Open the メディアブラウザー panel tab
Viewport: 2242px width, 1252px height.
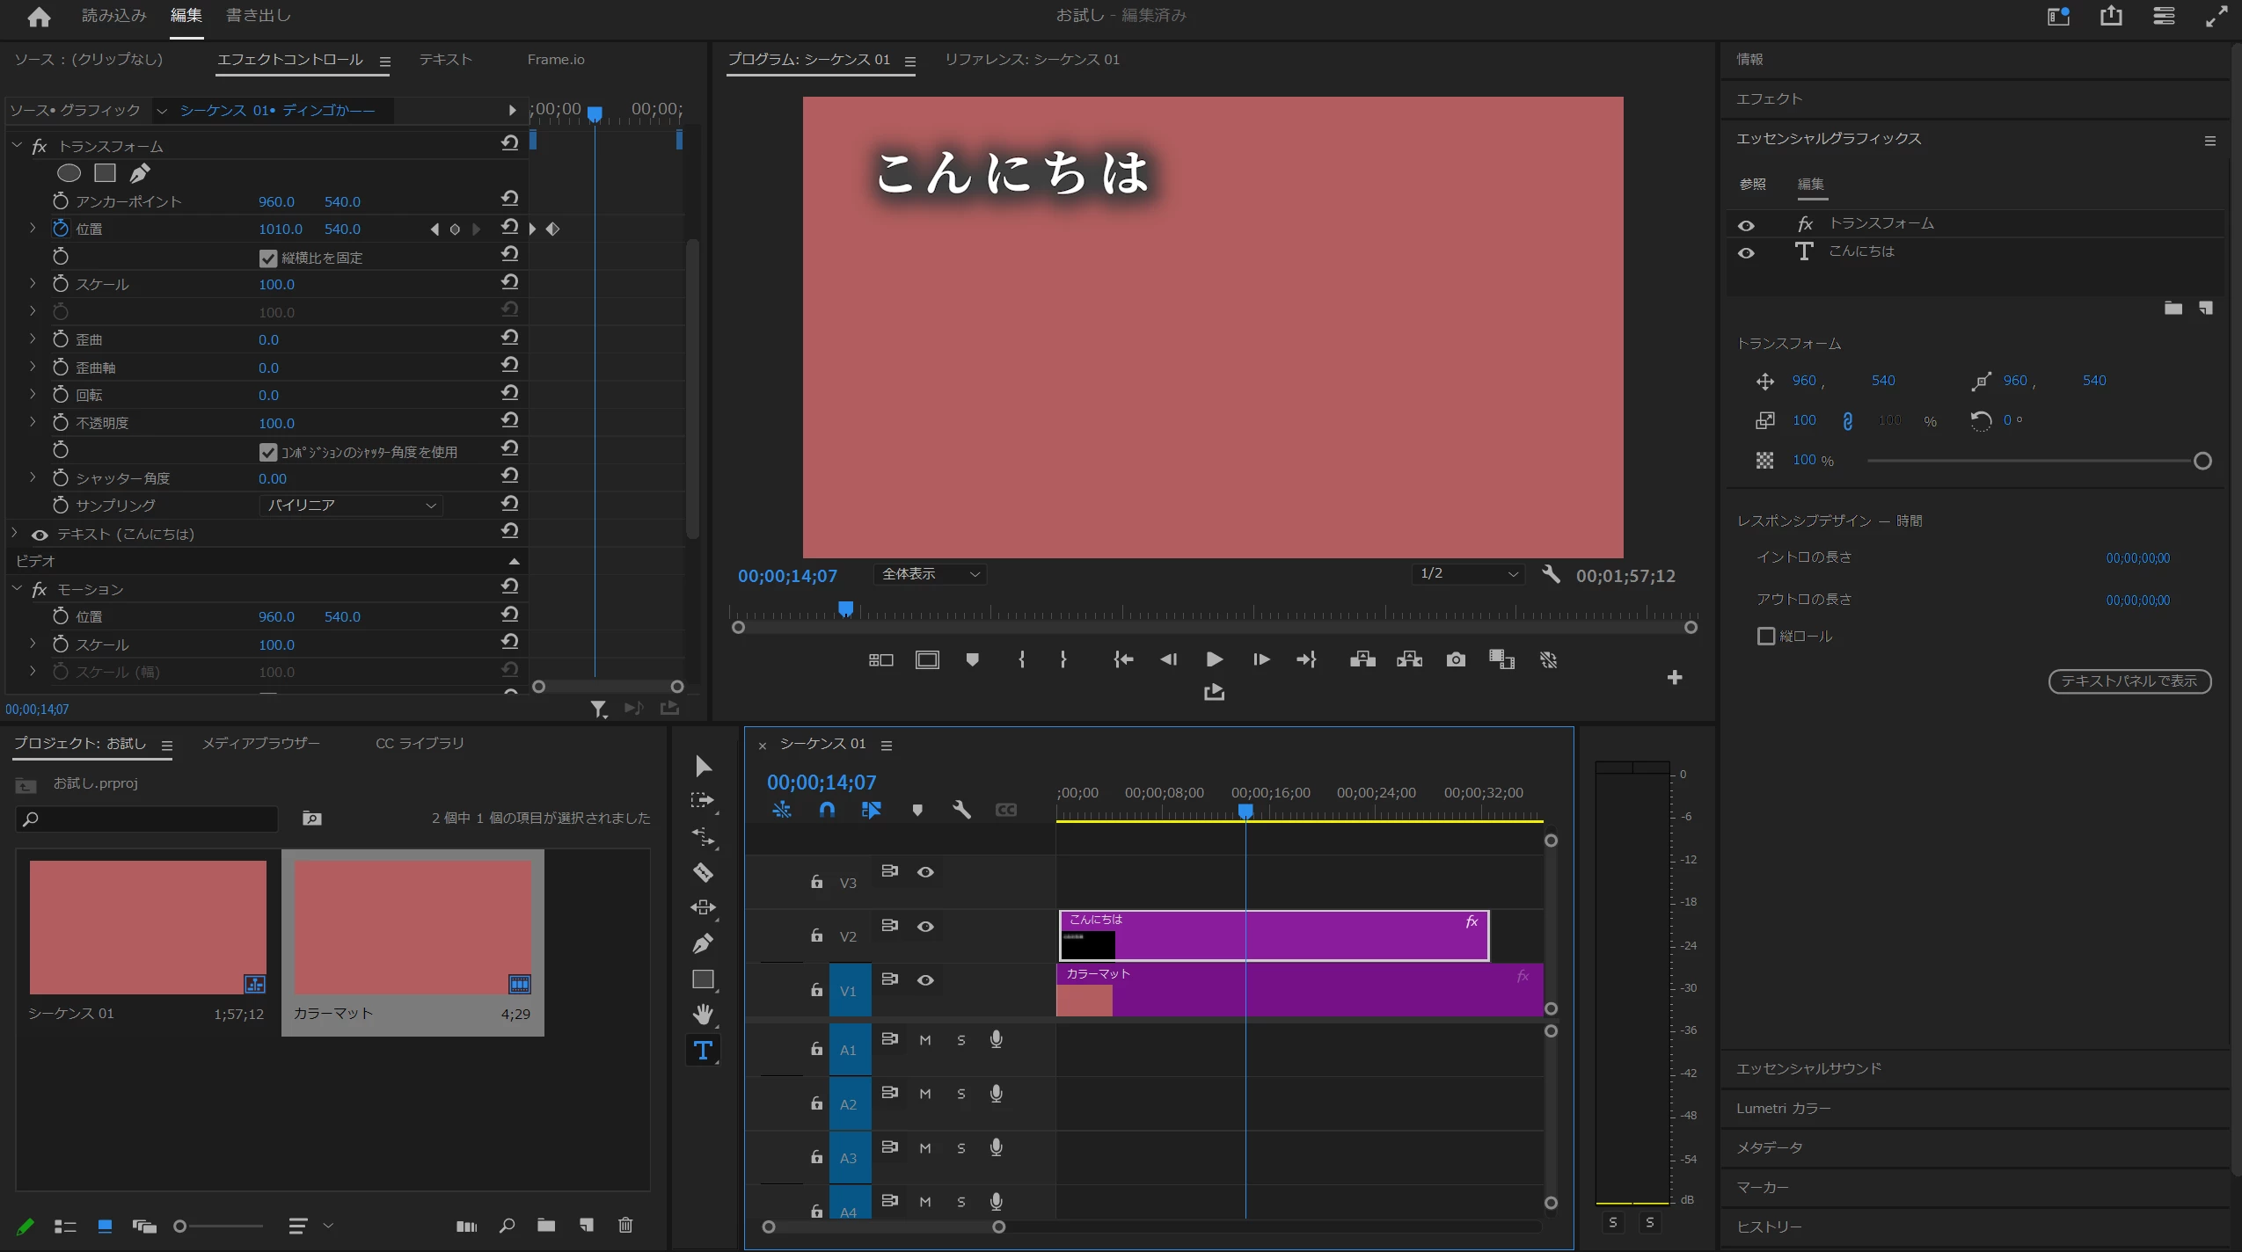click(x=261, y=744)
